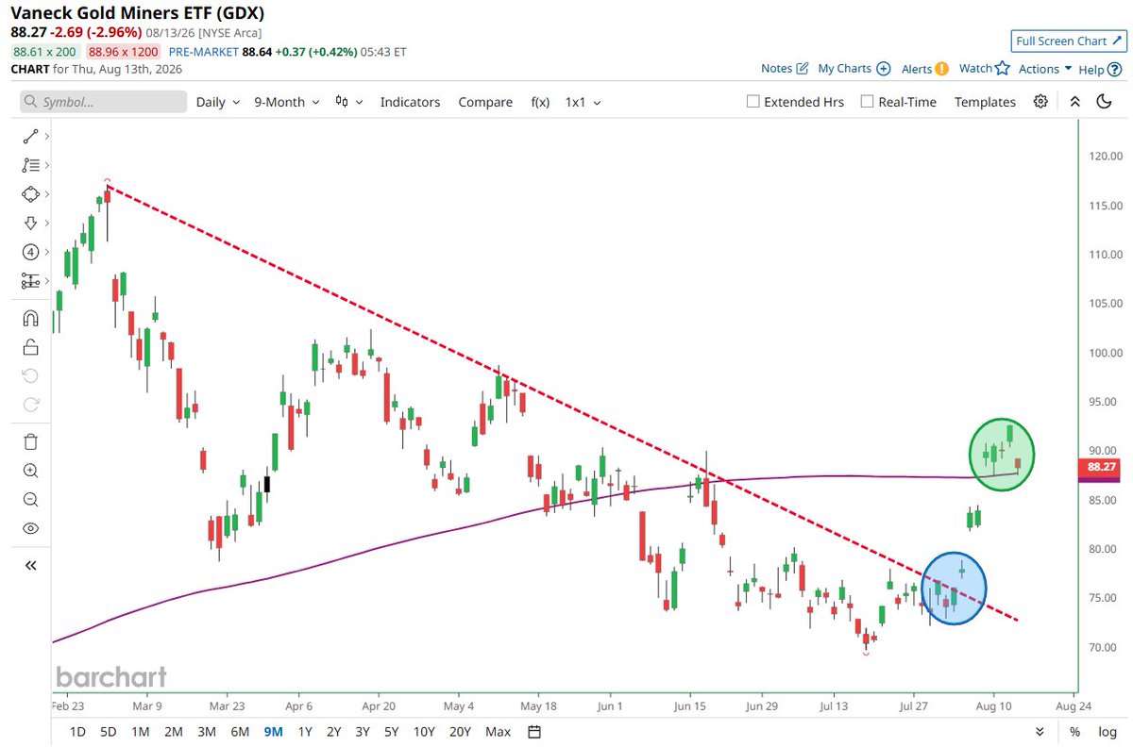Select the 1M range tab
The width and height of the screenshot is (1133, 747).
[140, 732]
